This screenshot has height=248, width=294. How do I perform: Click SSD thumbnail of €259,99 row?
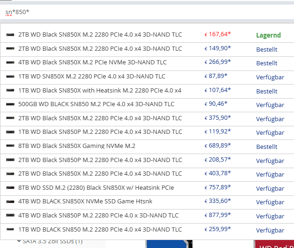click(x=10, y=229)
